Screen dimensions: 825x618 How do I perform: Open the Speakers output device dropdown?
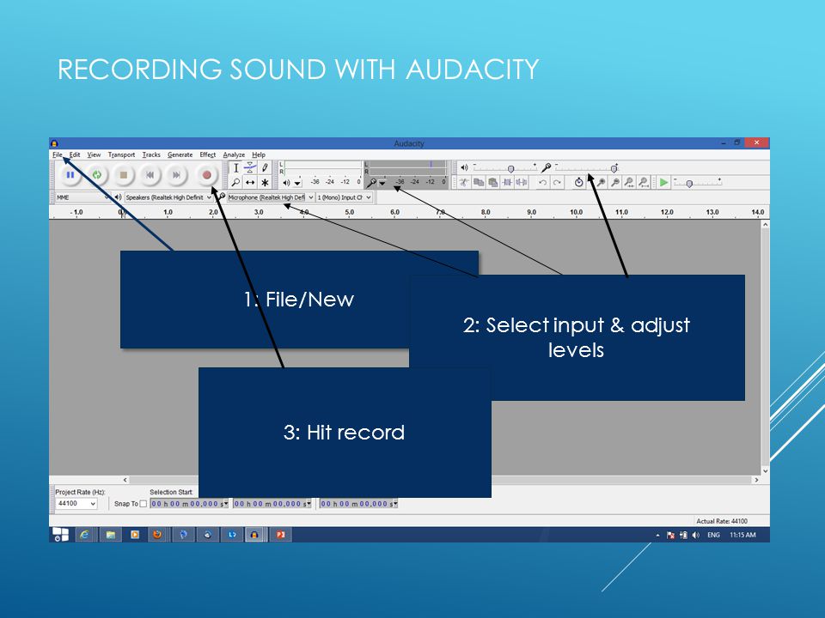pyautogui.click(x=168, y=197)
